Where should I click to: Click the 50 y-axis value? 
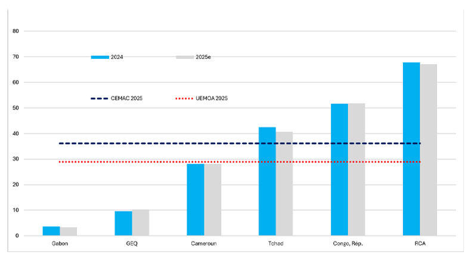pos(15,108)
